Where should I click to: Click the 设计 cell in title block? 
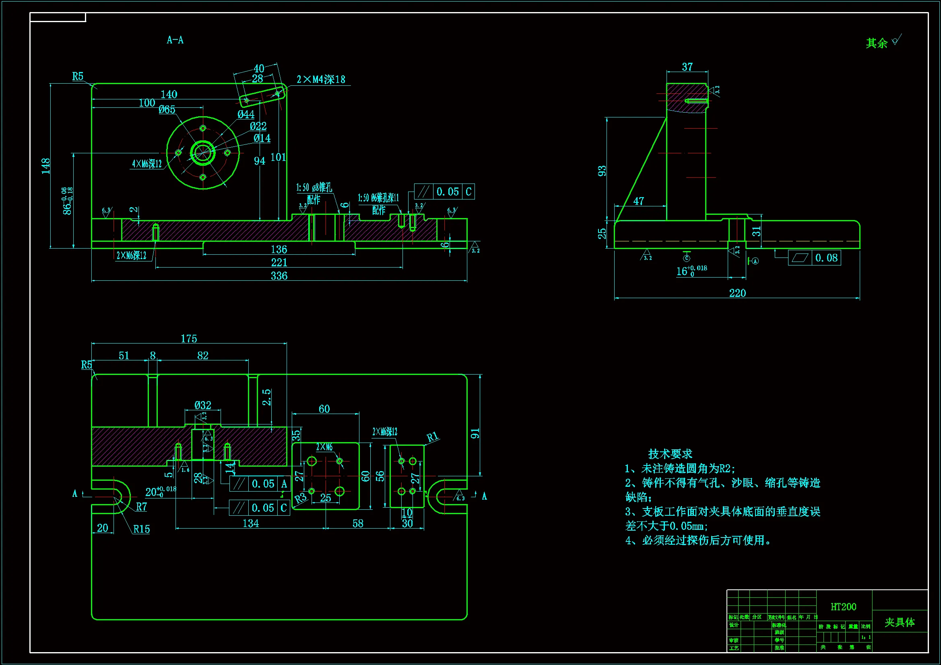(x=734, y=625)
